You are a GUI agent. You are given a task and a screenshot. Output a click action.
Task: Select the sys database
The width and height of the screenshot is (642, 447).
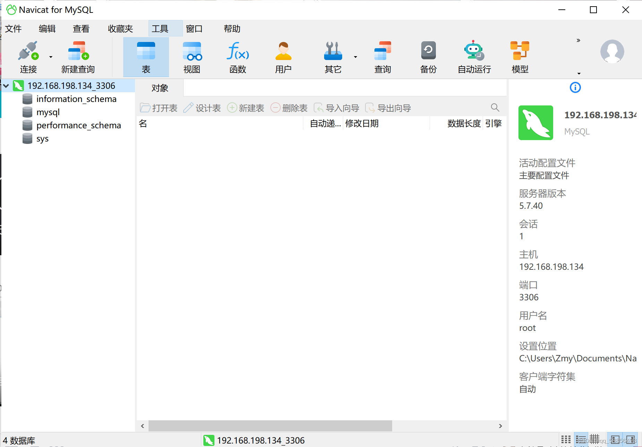point(42,139)
